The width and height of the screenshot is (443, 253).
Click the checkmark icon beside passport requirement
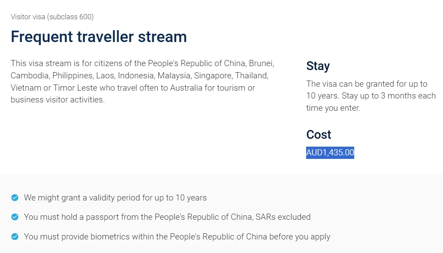coord(15,217)
